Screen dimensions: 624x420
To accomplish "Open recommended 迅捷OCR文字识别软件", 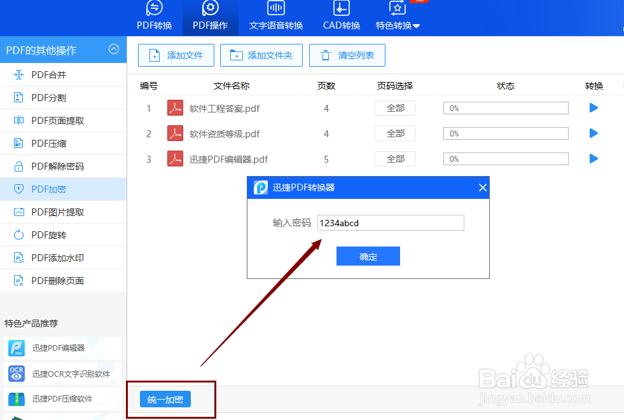I will coord(62,374).
